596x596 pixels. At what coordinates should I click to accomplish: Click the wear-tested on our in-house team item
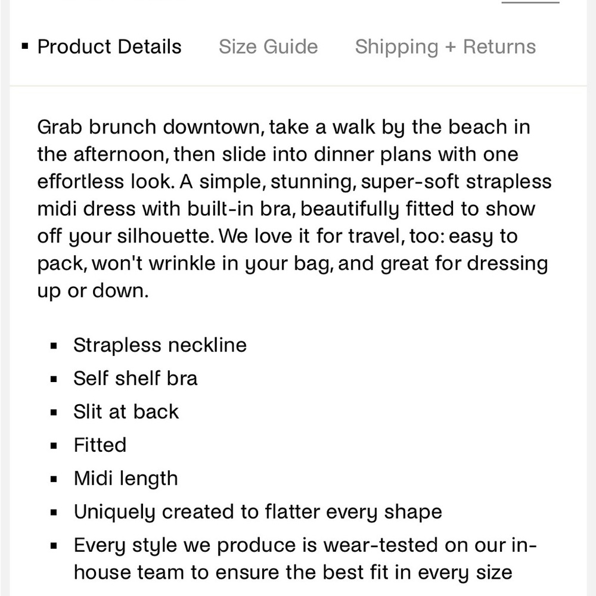(x=305, y=559)
